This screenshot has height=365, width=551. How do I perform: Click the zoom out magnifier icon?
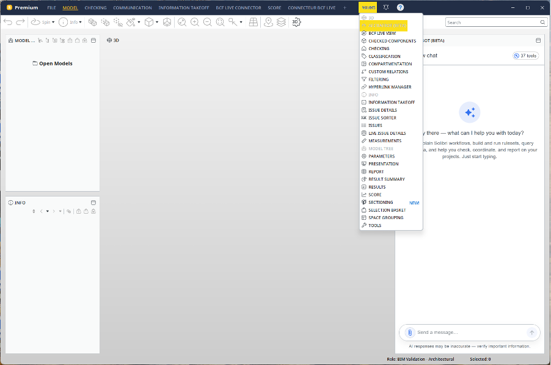[x=208, y=22]
